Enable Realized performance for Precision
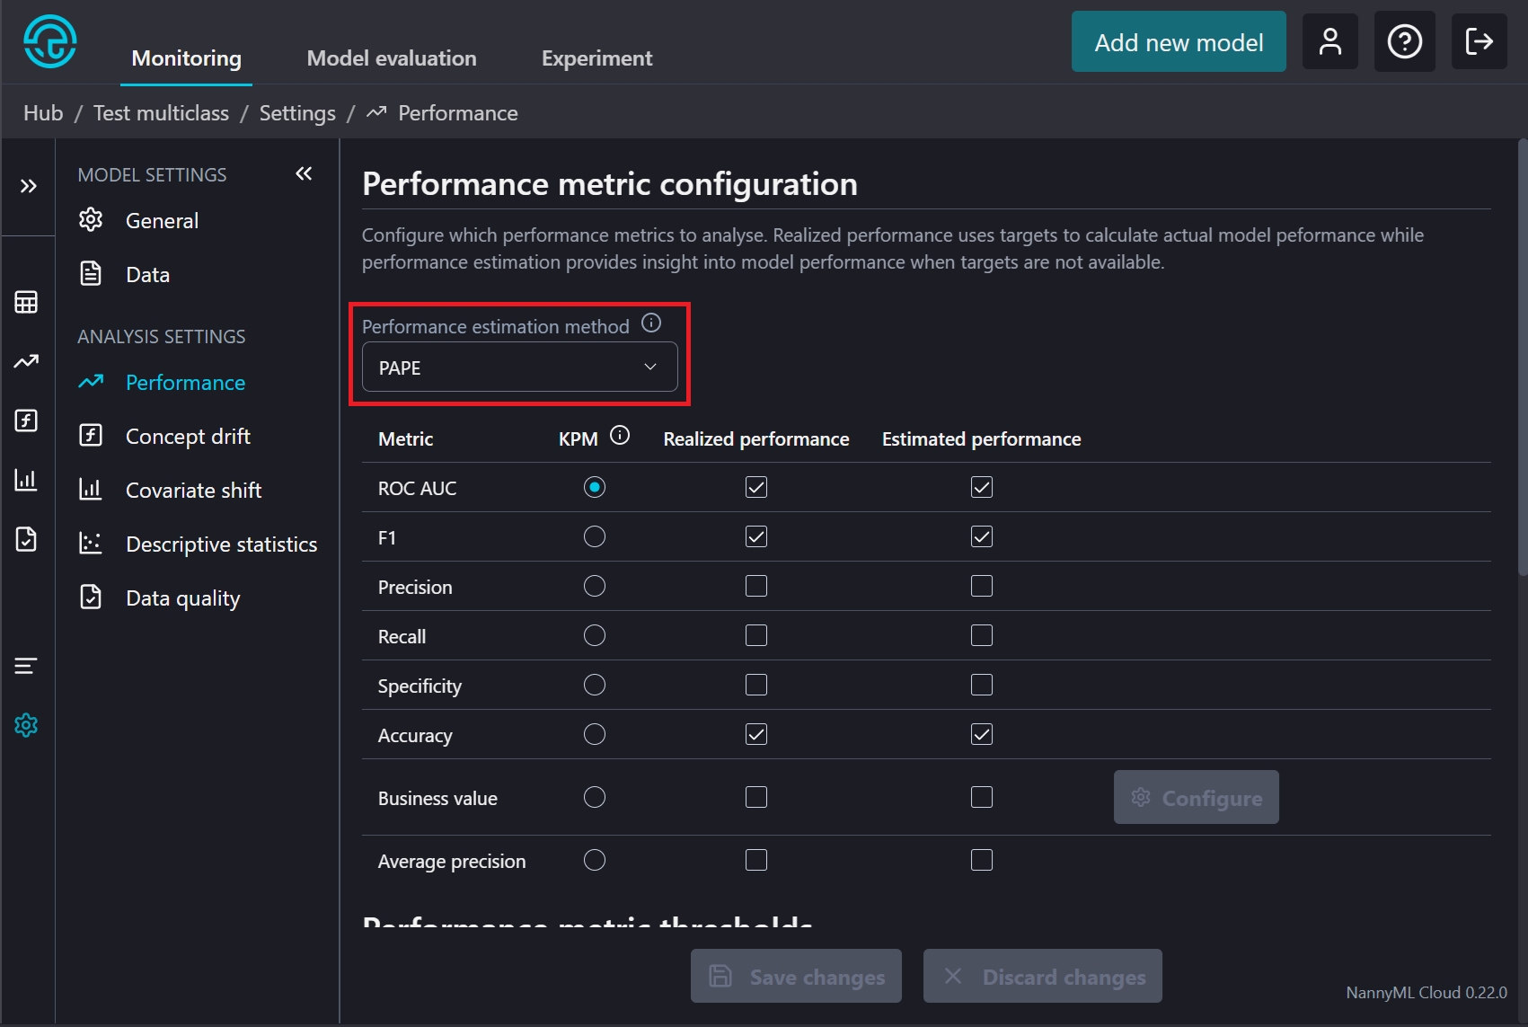This screenshot has height=1027, width=1528. (x=756, y=587)
